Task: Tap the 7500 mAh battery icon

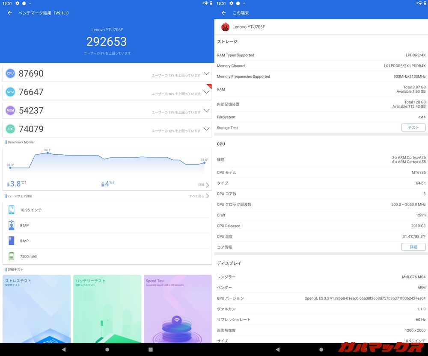Action: click(x=12, y=256)
